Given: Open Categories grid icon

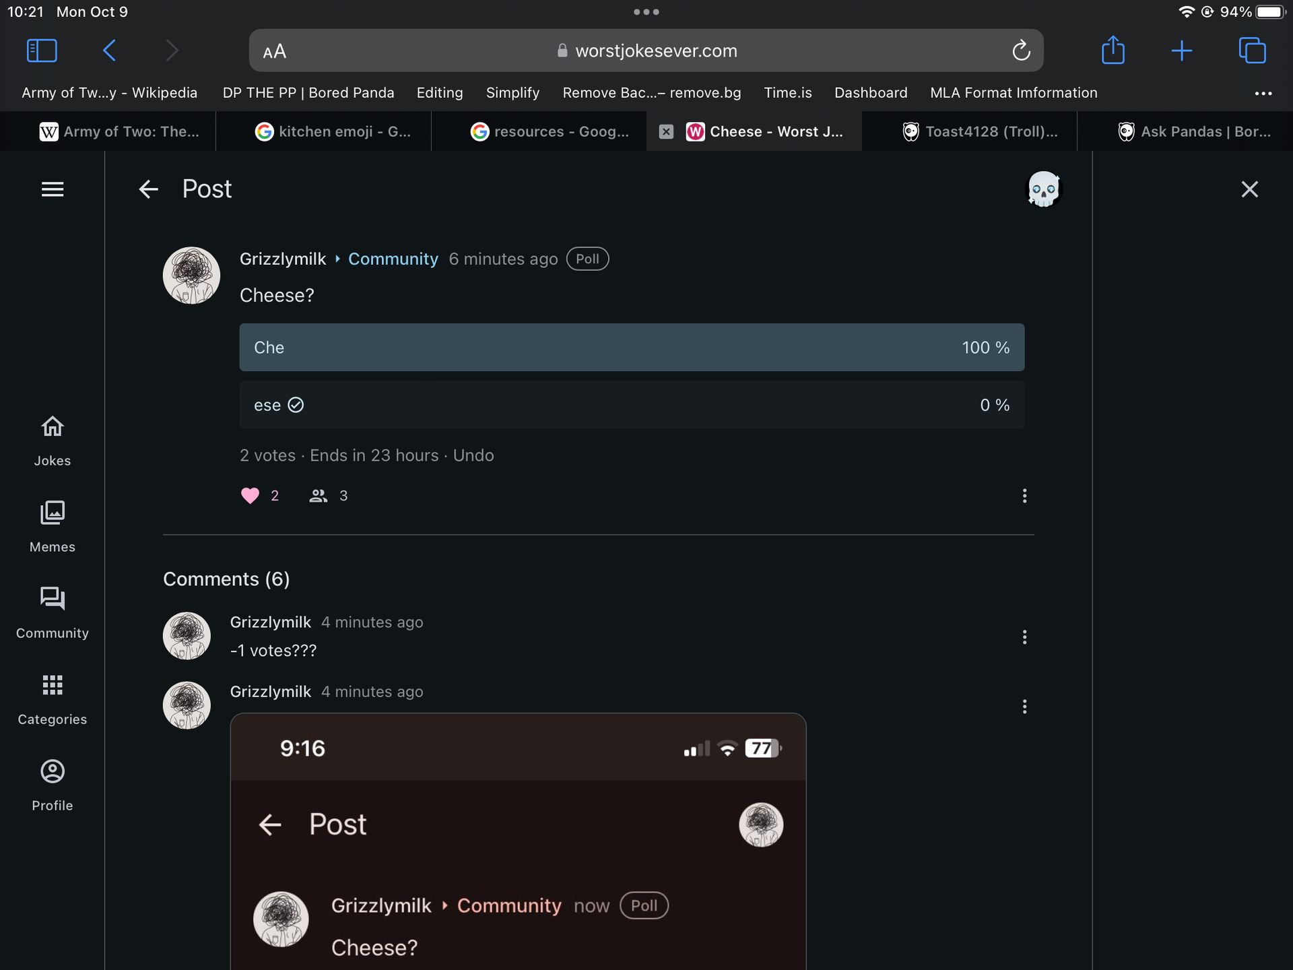Looking at the screenshot, I should [x=53, y=685].
